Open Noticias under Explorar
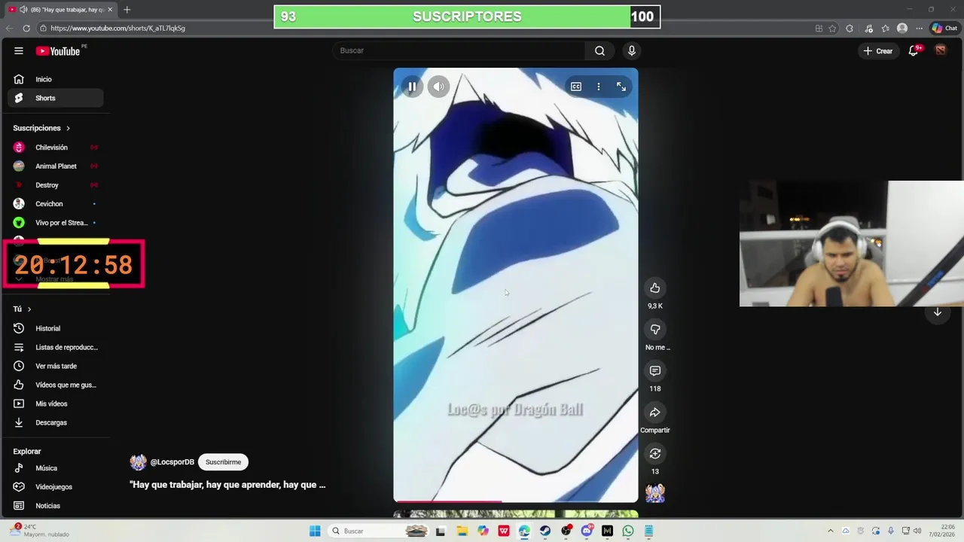 56,506
